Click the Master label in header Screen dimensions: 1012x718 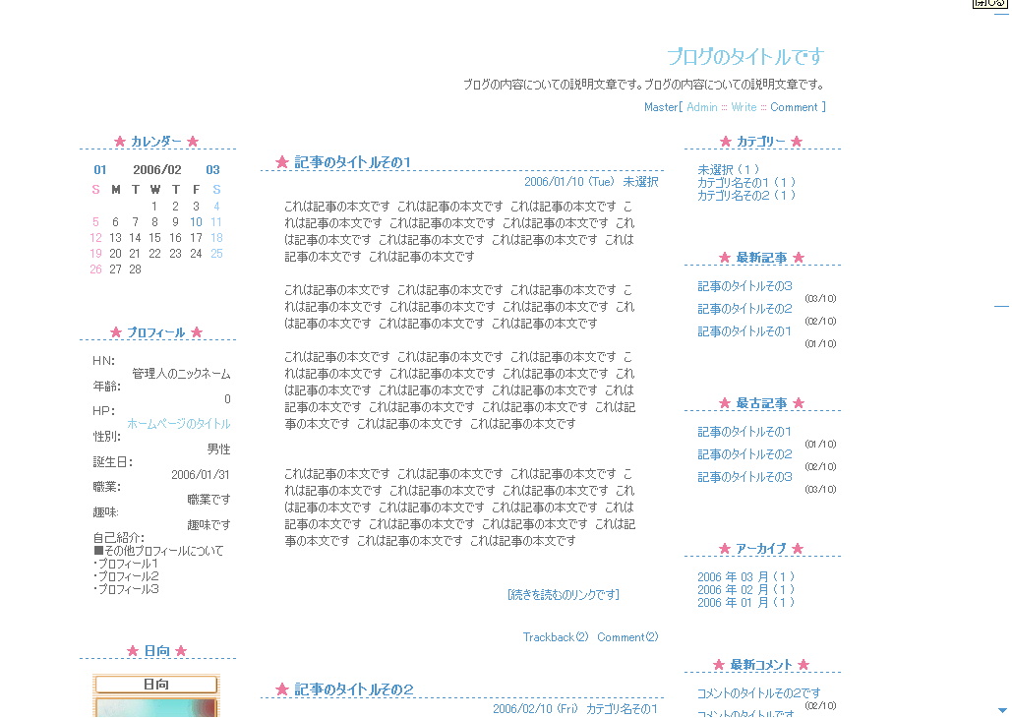click(x=661, y=107)
